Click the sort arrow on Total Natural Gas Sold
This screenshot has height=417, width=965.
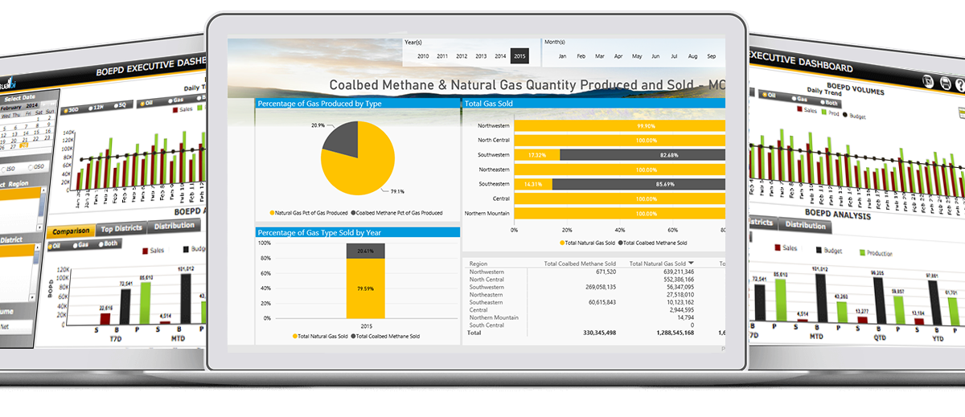click(692, 264)
